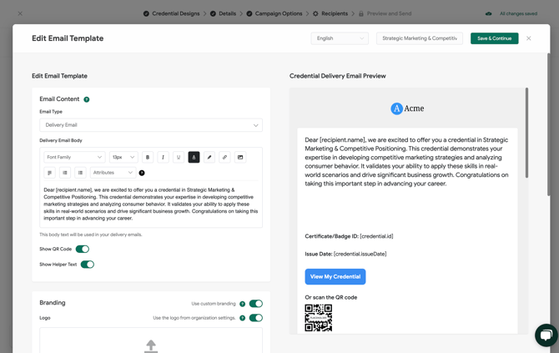Image resolution: width=559 pixels, height=353 pixels.
Task: Open the English language dropdown
Action: coord(340,38)
